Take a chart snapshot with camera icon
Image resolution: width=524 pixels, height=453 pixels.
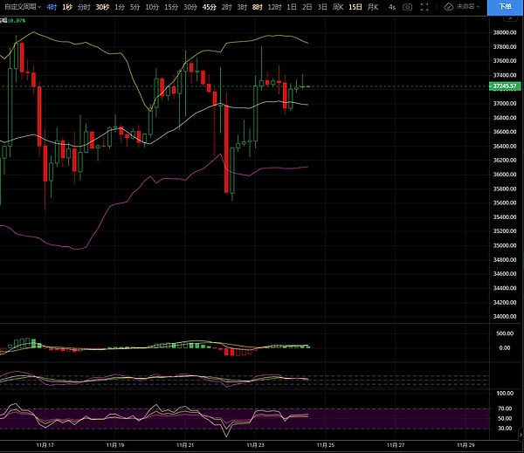[x=407, y=7]
